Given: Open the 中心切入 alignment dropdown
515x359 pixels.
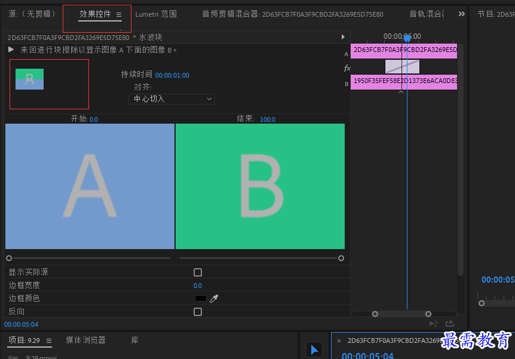Looking at the screenshot, I should (172, 99).
